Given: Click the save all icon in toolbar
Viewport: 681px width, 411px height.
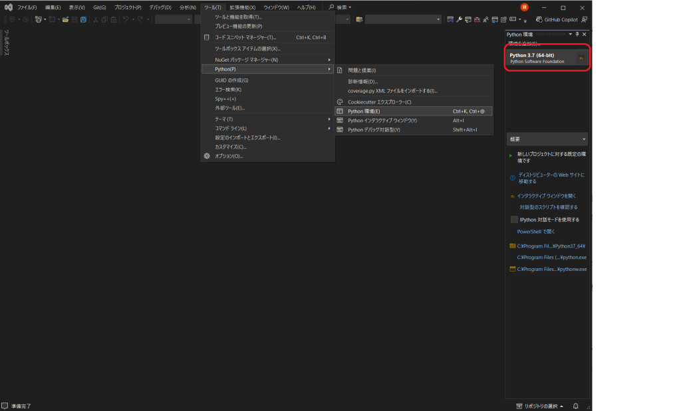Looking at the screenshot, I should point(83,19).
